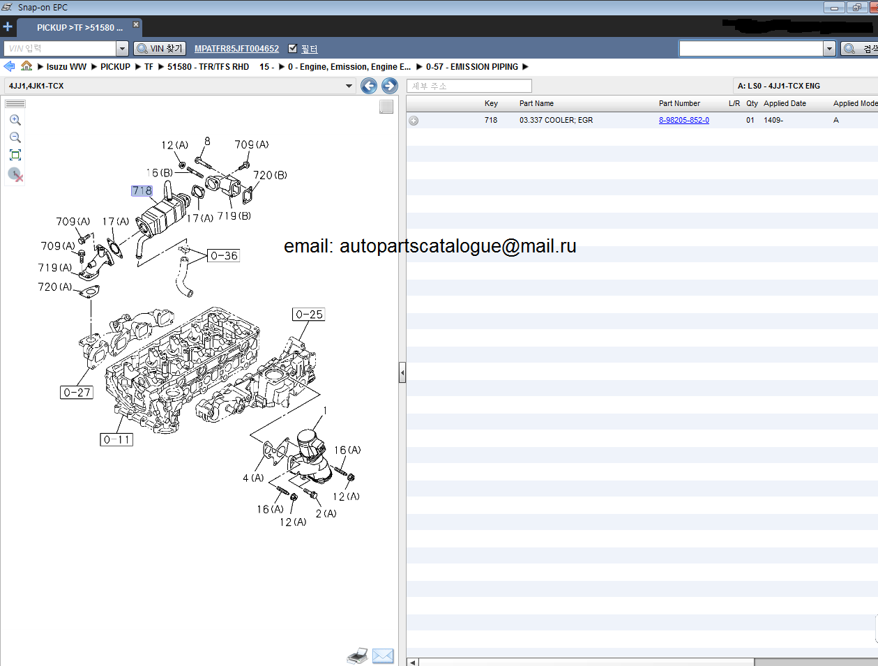This screenshot has width=878, height=666.
Task: Click horizontal scrollbar left arrow
Action: 412,662
